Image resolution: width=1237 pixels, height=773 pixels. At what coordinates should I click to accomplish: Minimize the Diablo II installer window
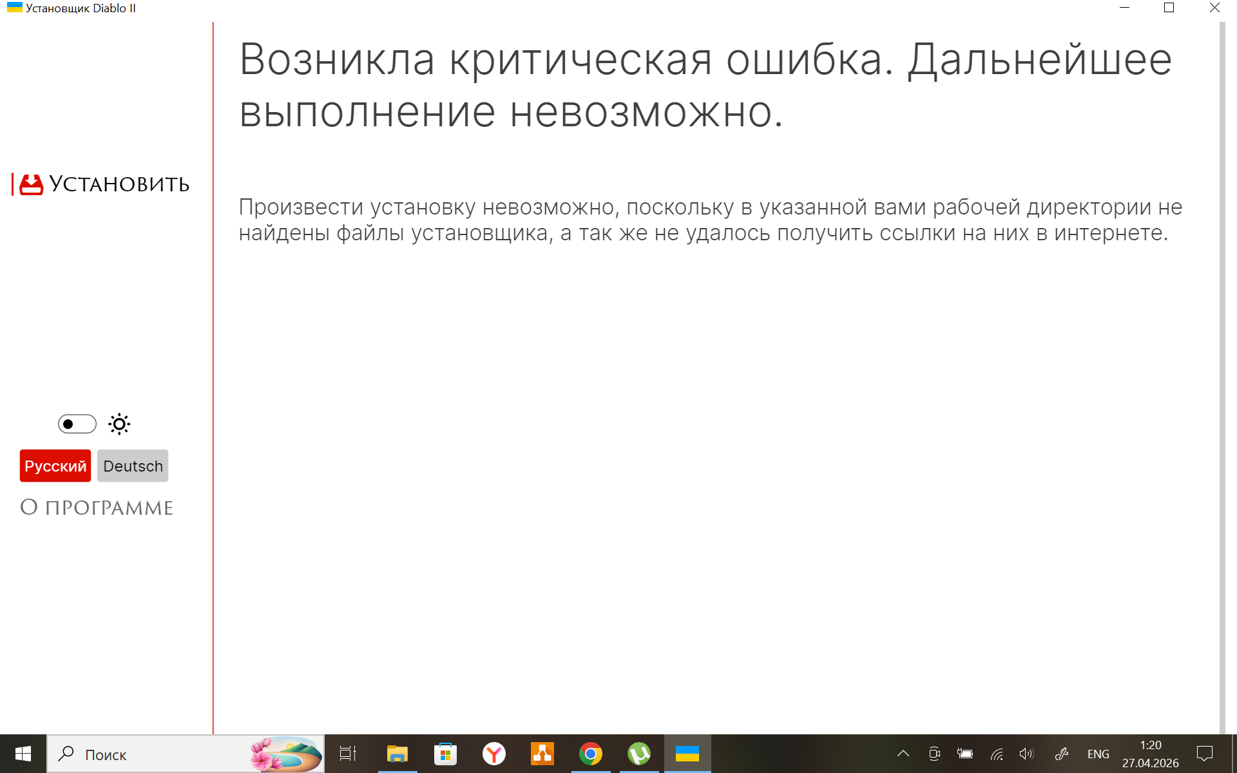pos(1124,8)
